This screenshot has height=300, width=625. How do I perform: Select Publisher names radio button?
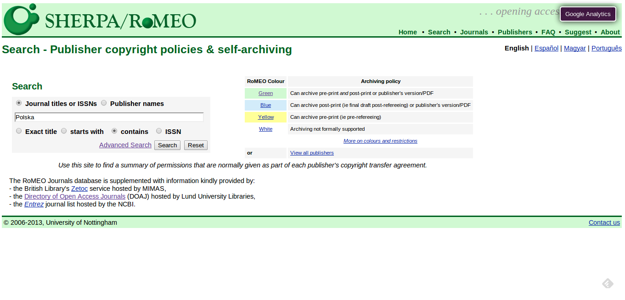tap(104, 103)
